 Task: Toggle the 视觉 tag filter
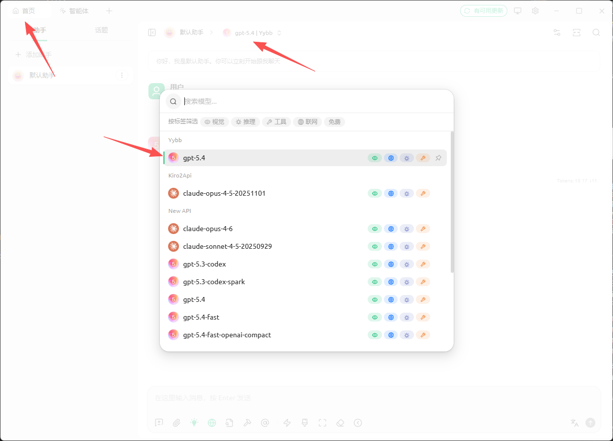[x=215, y=121]
